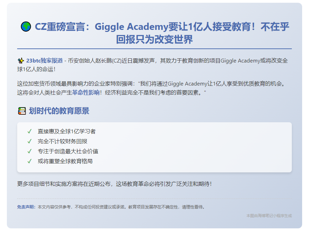Click the headline CZ重磅宣言 title
This screenshot has height=239, width=309.
click(155, 33)
